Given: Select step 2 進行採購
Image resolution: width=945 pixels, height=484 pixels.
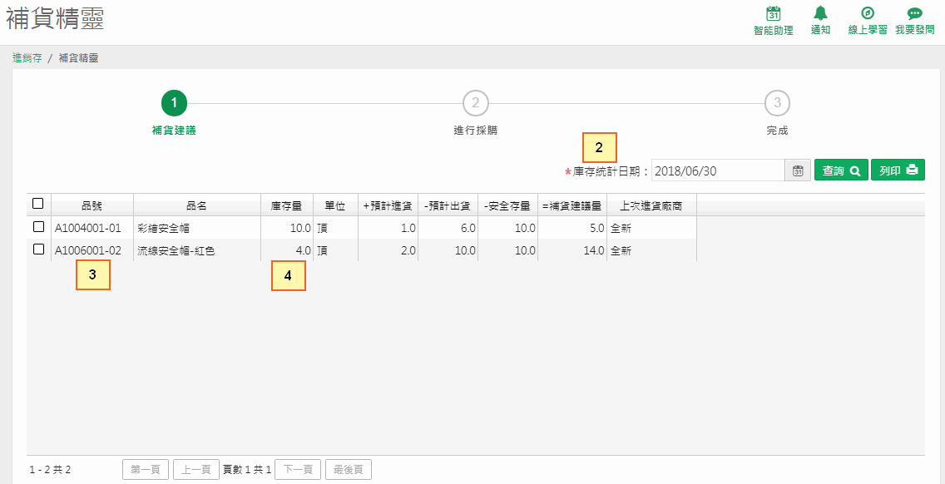Looking at the screenshot, I should tap(476, 103).
